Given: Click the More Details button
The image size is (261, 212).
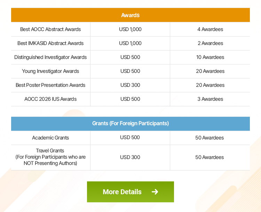Looking at the screenshot, I should pos(130,192).
